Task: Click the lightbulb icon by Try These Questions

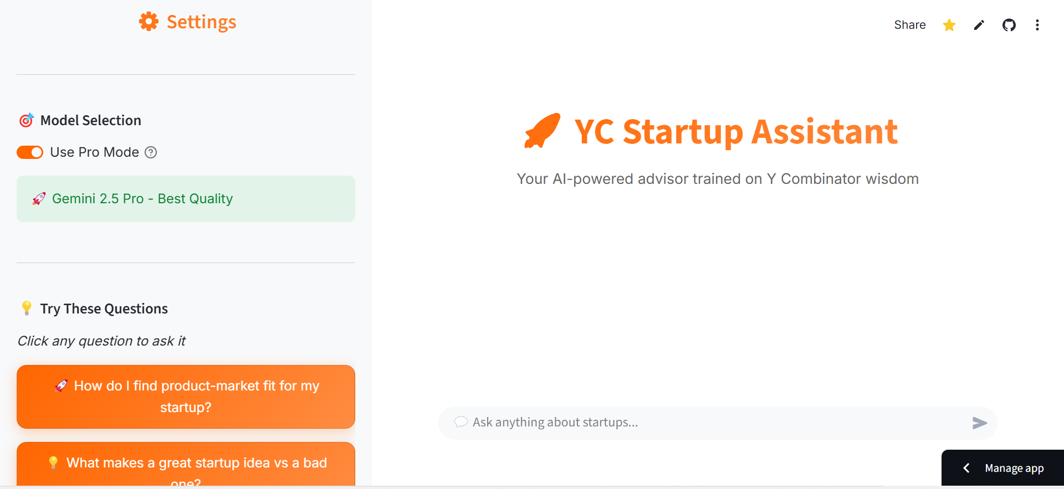Action: (27, 308)
